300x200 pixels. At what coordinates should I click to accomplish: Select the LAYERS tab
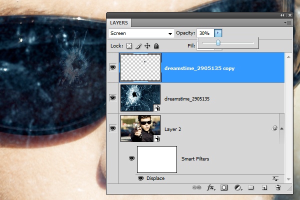pyautogui.click(x=119, y=23)
